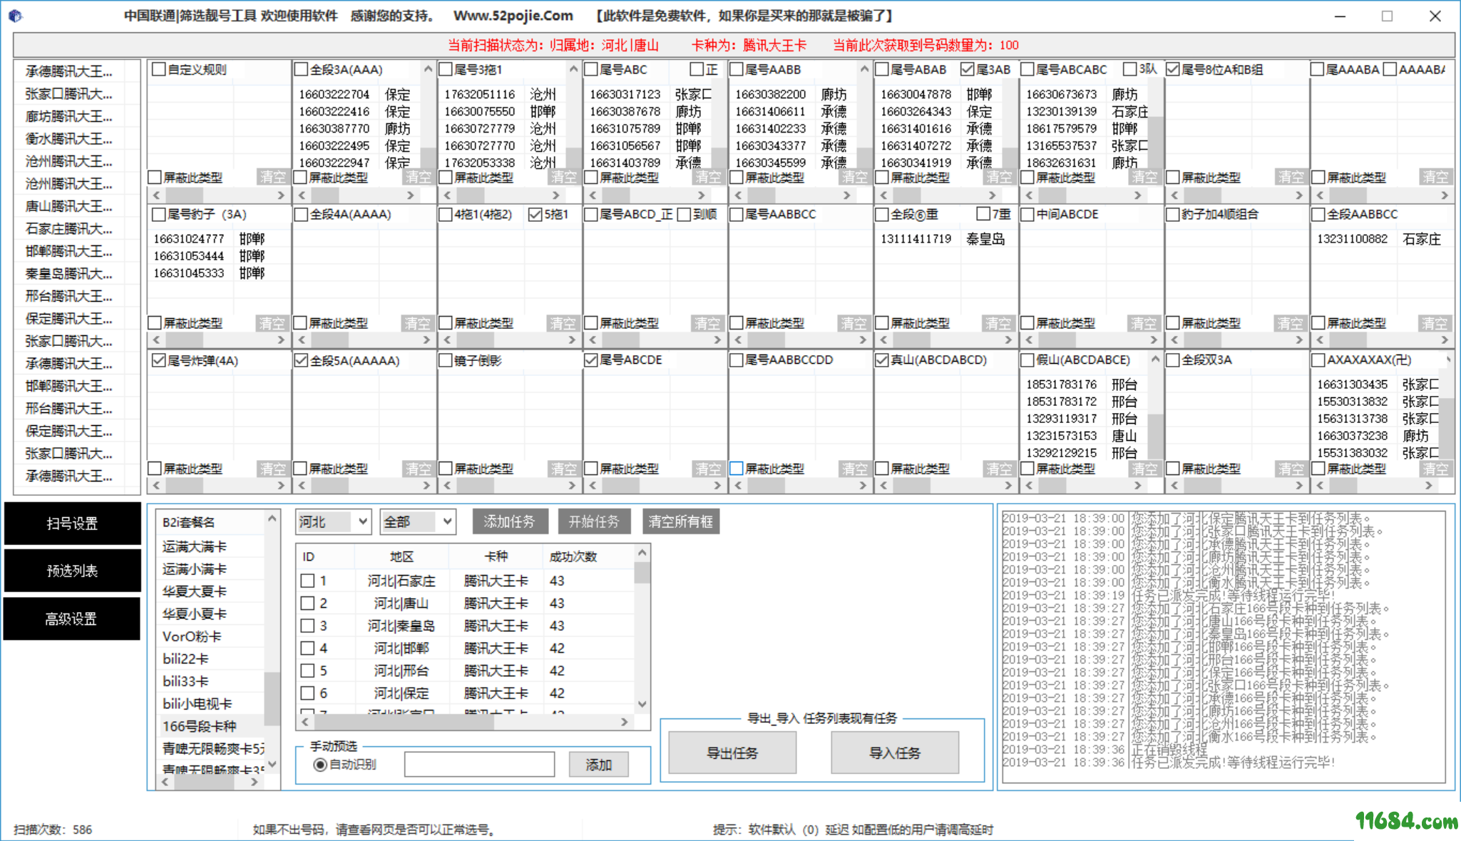
Task: Open the 全部 city dropdown
Action: tap(418, 522)
